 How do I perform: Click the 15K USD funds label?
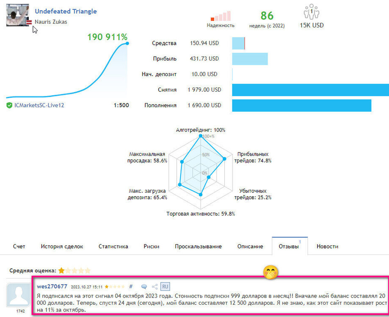(x=312, y=25)
